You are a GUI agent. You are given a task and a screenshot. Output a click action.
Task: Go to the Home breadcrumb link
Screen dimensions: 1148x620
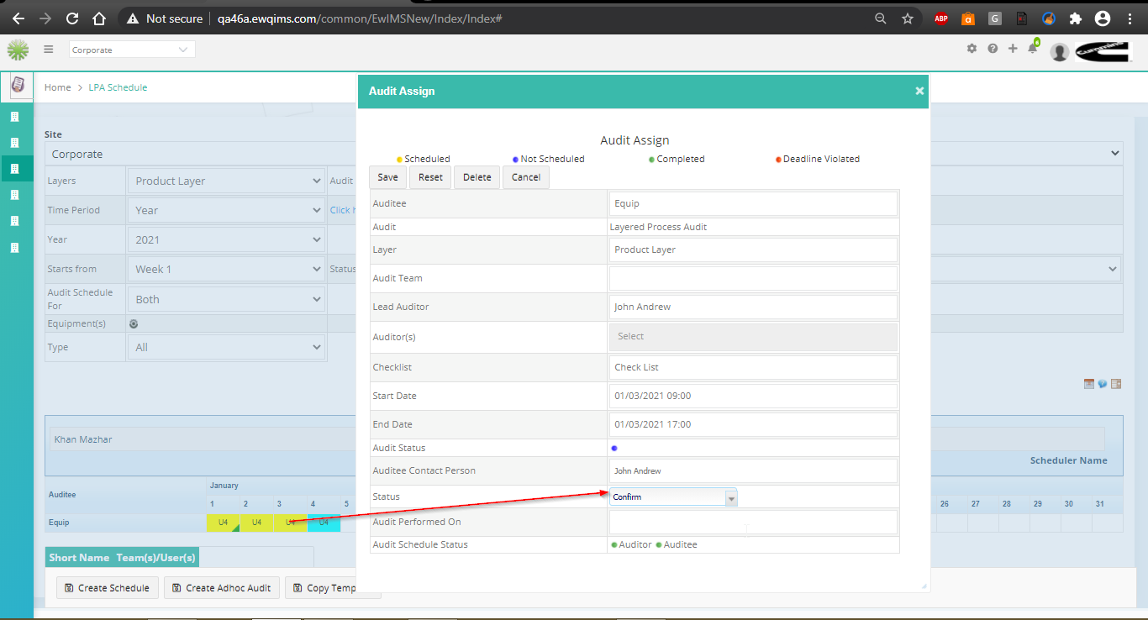pos(58,87)
